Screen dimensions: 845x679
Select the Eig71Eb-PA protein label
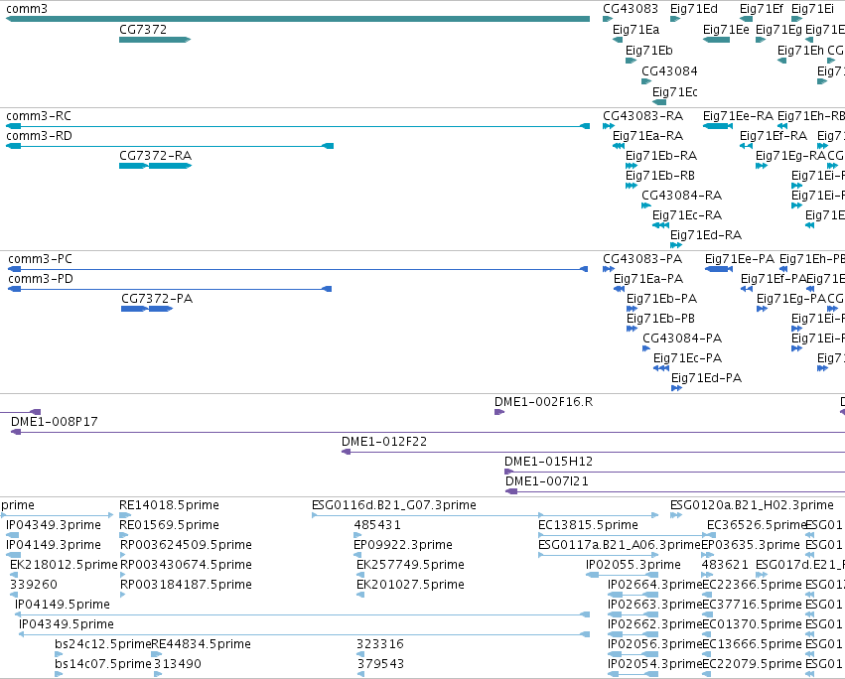(661, 299)
